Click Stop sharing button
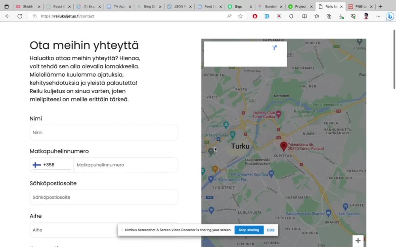 pyautogui.click(x=249, y=230)
